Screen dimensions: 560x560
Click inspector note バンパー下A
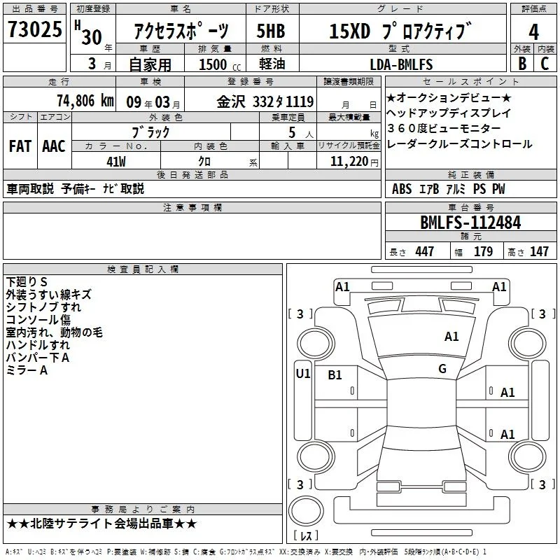(x=38, y=357)
